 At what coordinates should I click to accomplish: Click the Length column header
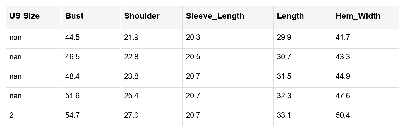coord(290,16)
